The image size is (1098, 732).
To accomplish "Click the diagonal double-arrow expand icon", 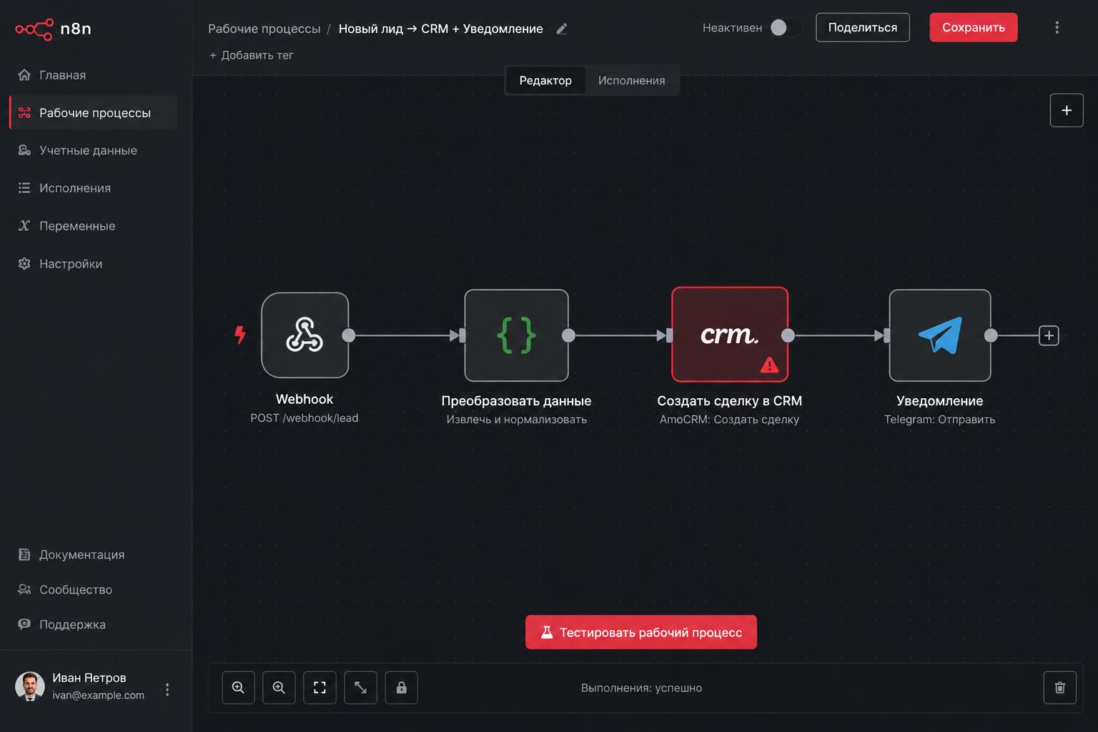I will [x=360, y=688].
